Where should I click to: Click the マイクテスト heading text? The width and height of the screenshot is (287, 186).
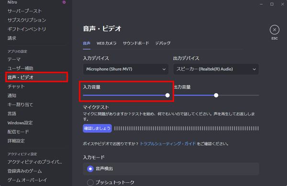click(96, 107)
